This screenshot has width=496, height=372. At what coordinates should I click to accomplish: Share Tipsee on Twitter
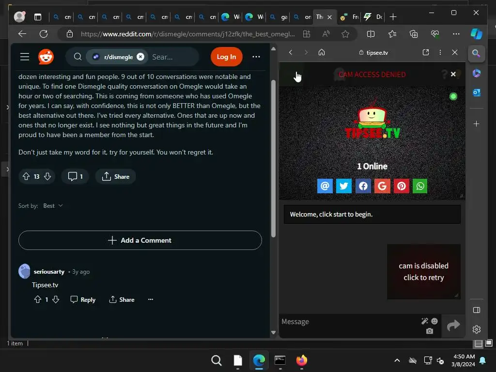[x=344, y=186]
